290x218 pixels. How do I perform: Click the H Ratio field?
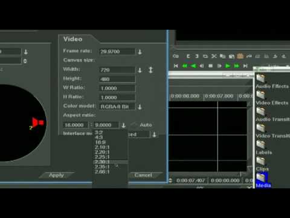coord(117,97)
